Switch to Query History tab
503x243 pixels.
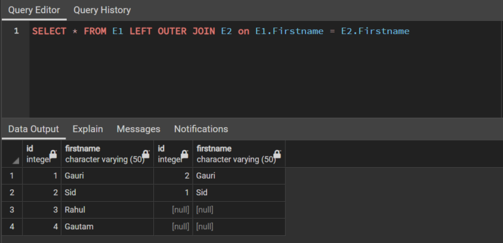point(102,10)
